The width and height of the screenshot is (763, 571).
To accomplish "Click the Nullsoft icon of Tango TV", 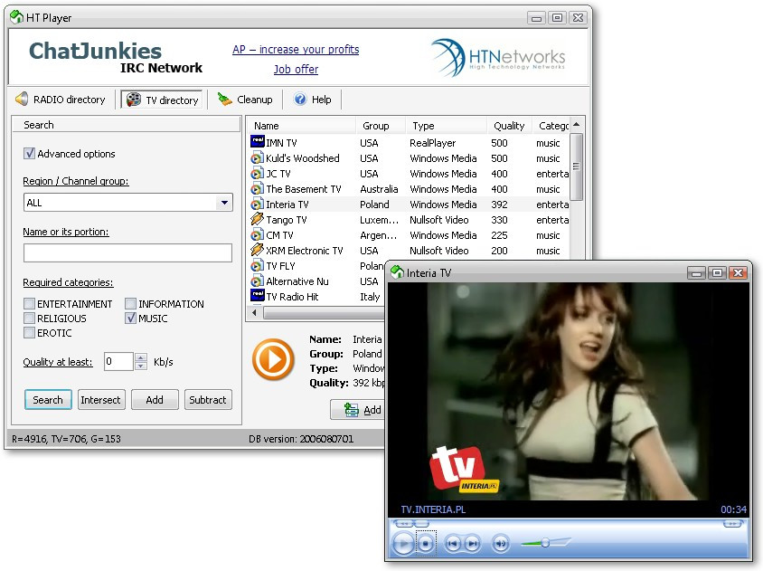I will point(257,219).
